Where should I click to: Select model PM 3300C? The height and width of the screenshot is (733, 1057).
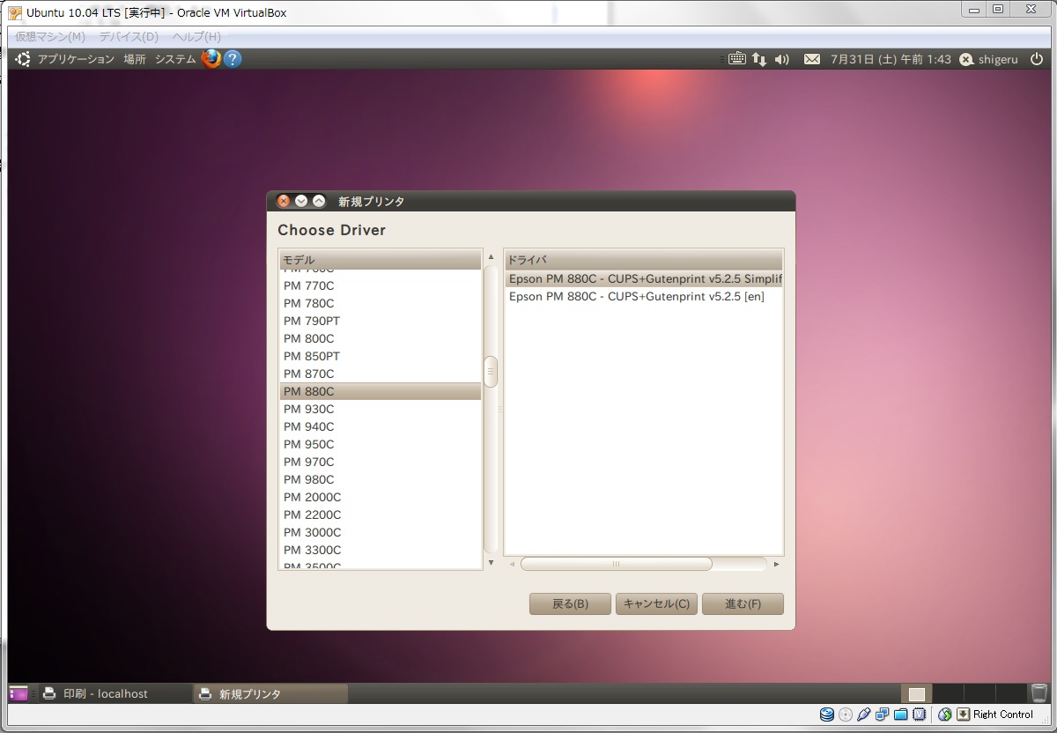coord(381,550)
